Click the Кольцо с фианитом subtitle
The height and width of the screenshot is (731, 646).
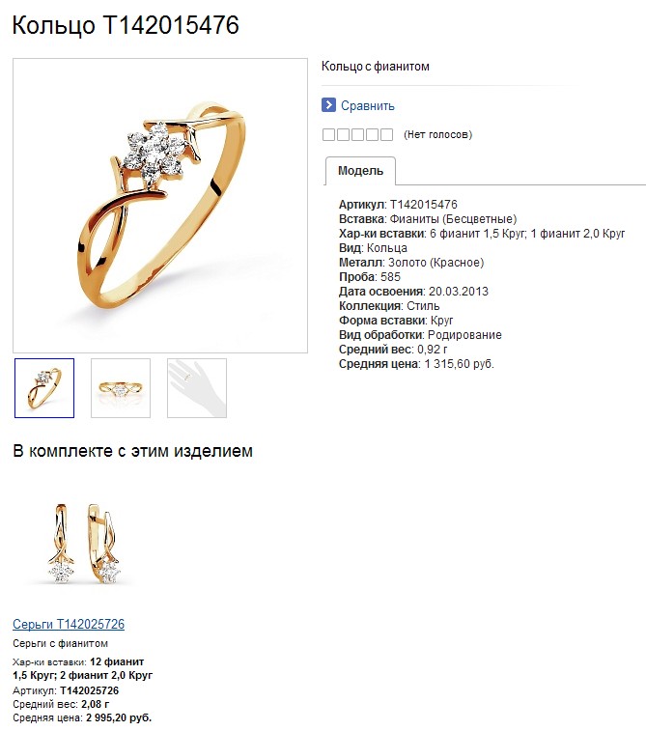376,67
